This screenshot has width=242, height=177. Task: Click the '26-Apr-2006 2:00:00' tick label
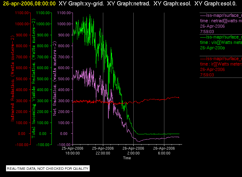pos(133,151)
